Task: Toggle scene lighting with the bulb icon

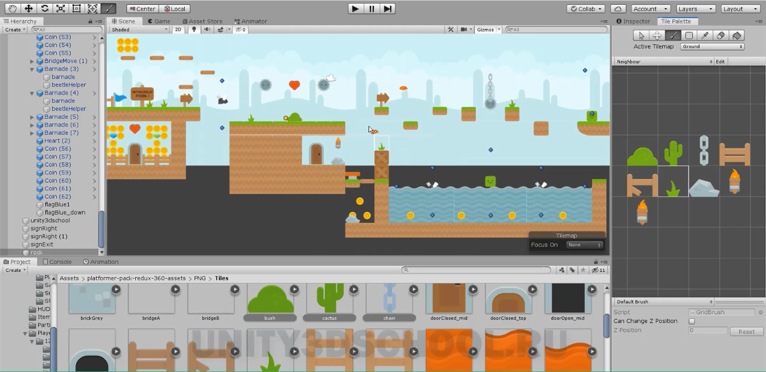Action: tap(194, 30)
